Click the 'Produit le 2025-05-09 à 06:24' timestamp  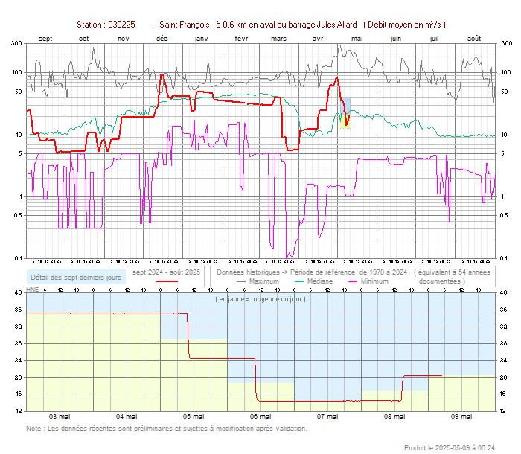coord(450,448)
